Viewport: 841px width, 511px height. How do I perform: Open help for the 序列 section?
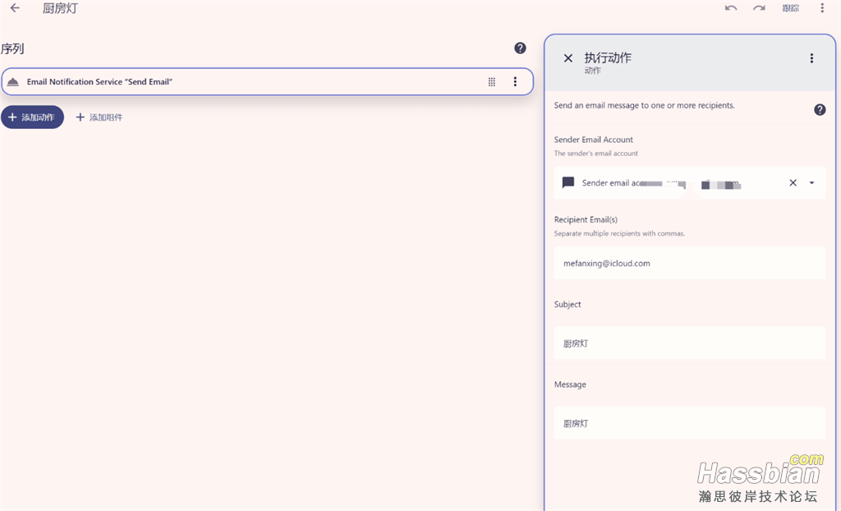[520, 48]
